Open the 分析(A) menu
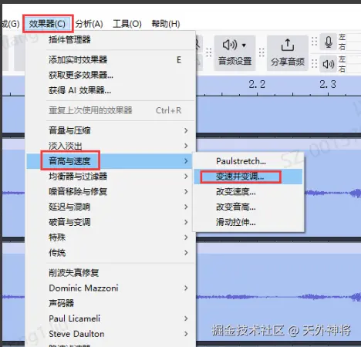The image size is (361, 347). pyautogui.click(x=89, y=24)
